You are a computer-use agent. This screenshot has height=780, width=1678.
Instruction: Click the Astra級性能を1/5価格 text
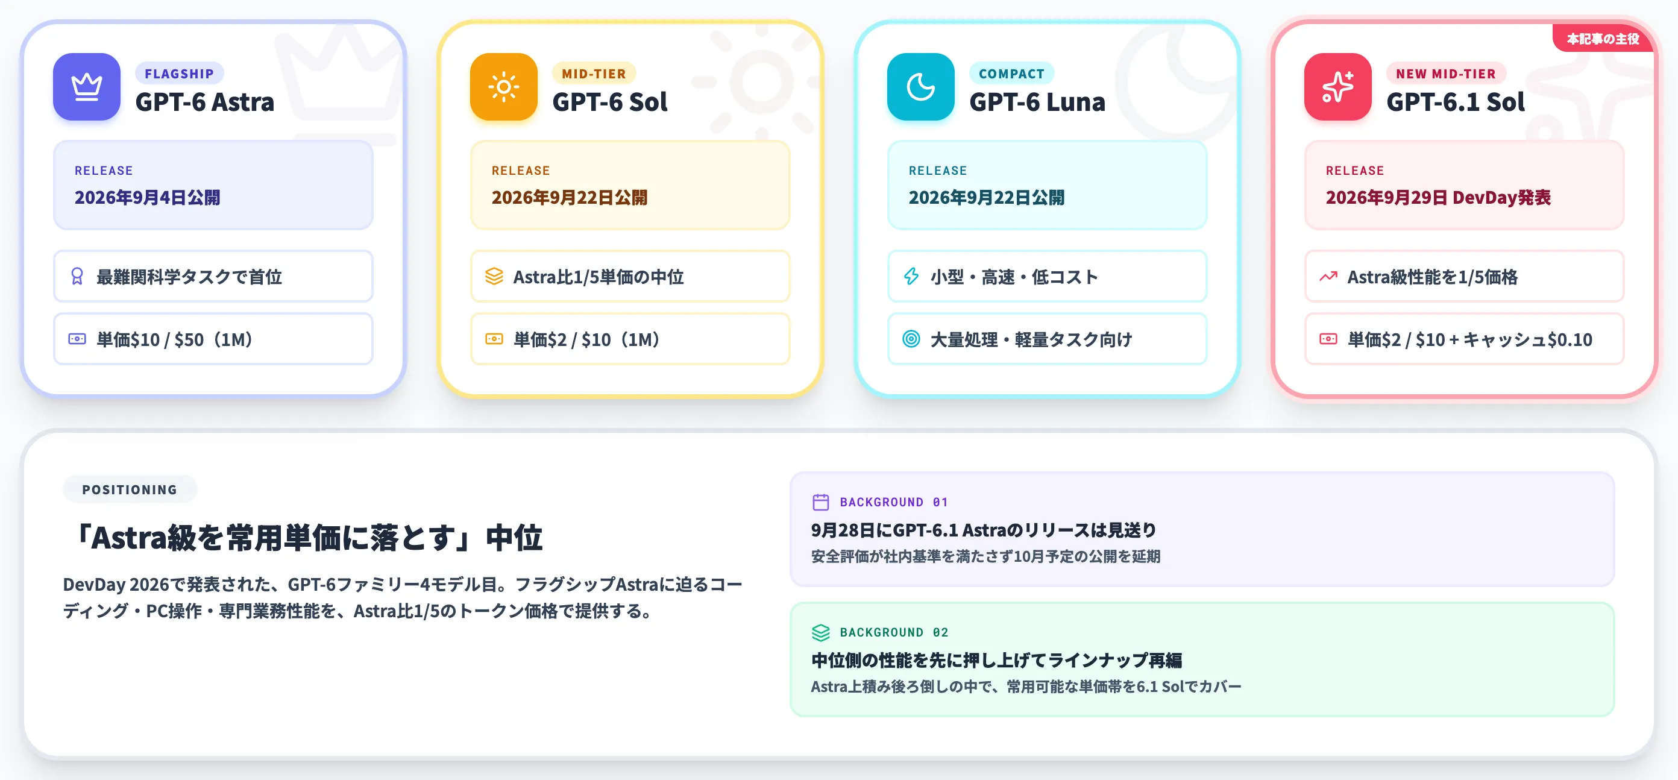pyautogui.click(x=1431, y=277)
